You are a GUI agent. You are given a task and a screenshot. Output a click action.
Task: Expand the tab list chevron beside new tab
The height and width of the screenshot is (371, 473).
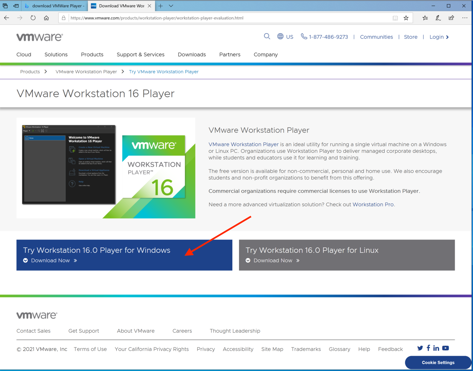point(171,6)
